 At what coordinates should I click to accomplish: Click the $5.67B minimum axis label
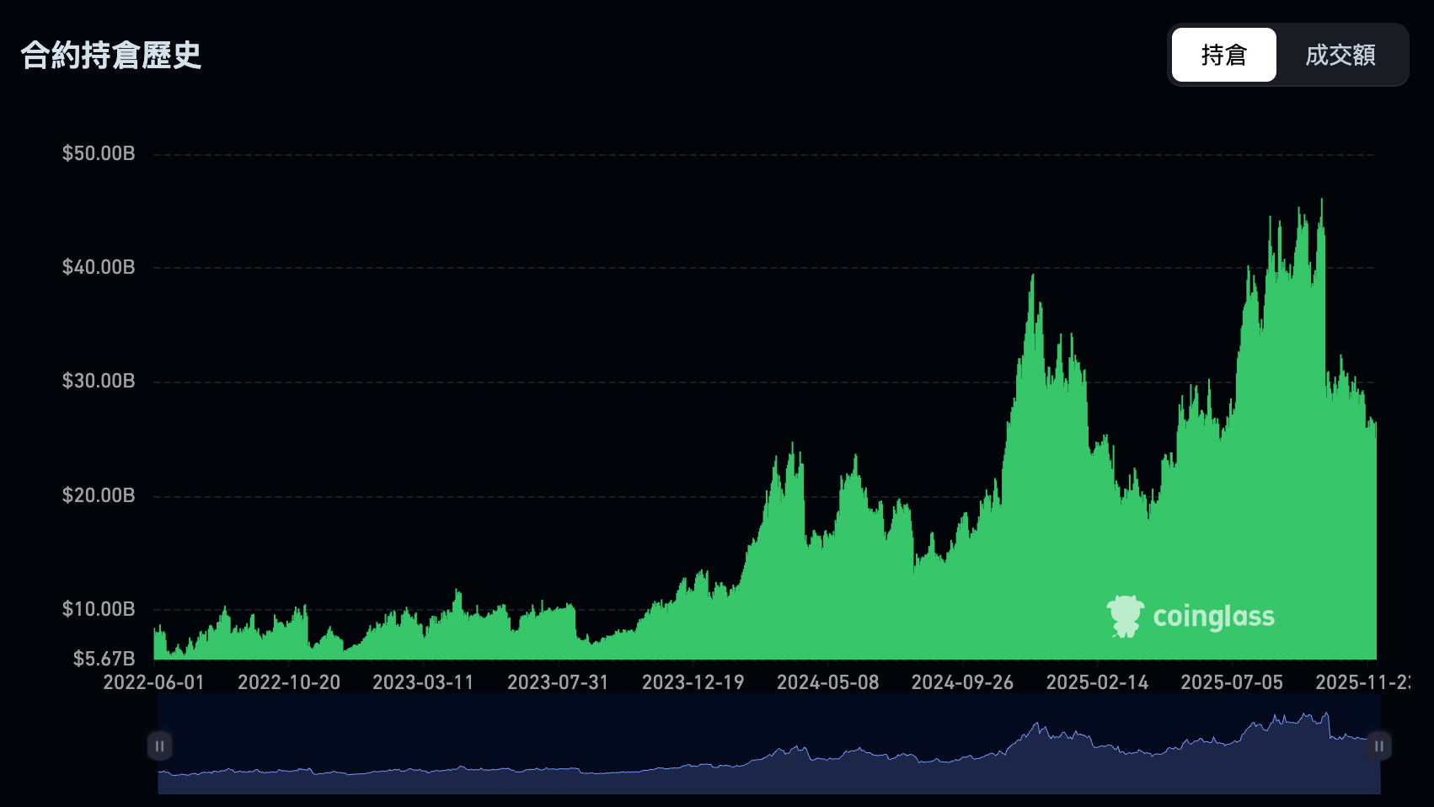point(104,658)
